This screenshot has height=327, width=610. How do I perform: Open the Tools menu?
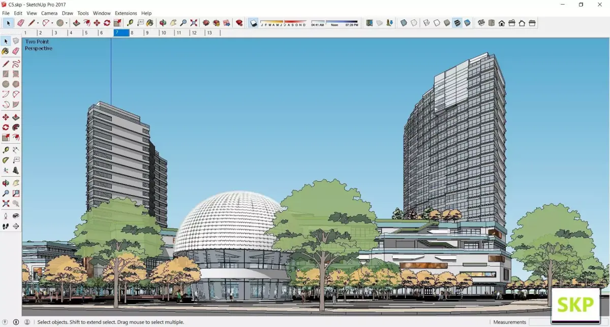(83, 13)
